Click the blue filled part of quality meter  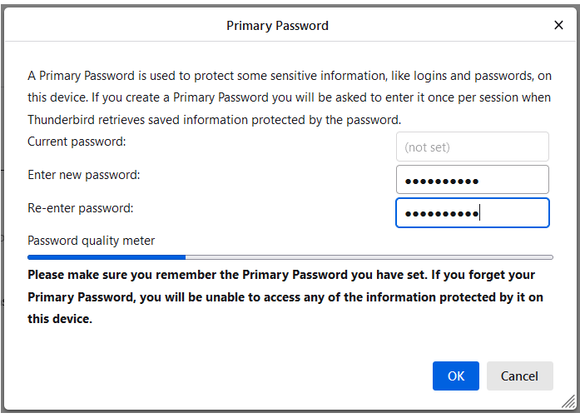[x=107, y=257]
